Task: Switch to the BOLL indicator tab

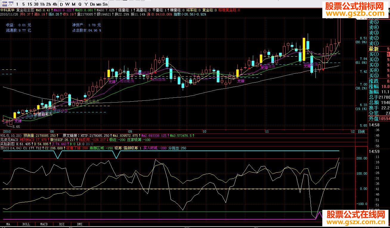Action: tap(26, 224)
